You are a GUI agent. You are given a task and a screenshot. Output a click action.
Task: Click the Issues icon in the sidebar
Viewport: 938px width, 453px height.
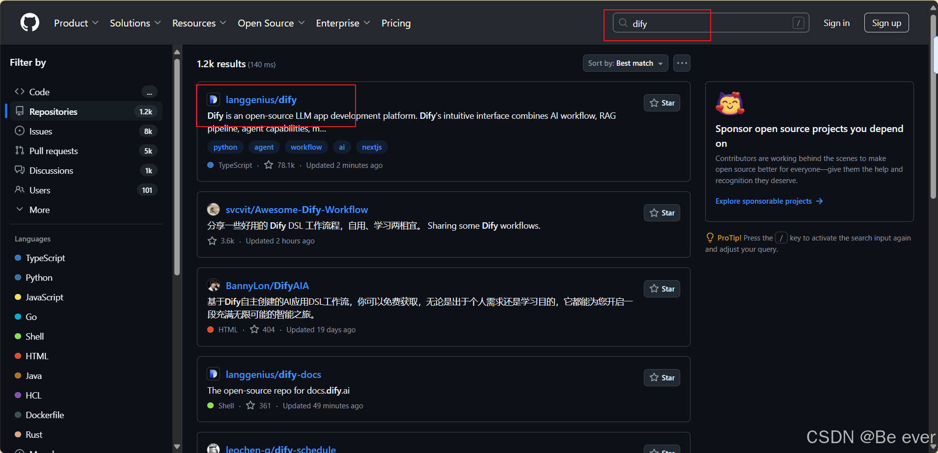pos(20,131)
